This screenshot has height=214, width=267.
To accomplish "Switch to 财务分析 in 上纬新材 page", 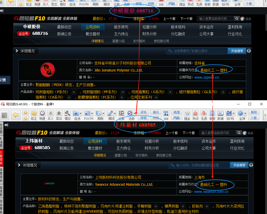I will click(152, 148).
